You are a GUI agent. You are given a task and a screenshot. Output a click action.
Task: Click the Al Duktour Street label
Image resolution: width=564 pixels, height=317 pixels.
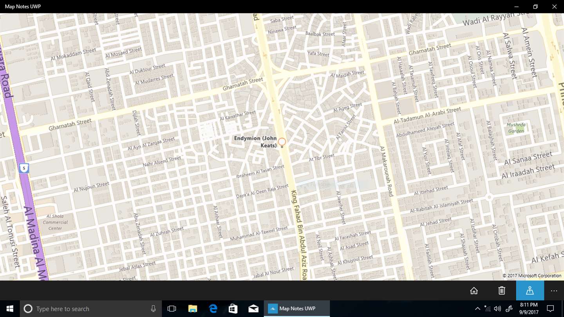pos(147,69)
